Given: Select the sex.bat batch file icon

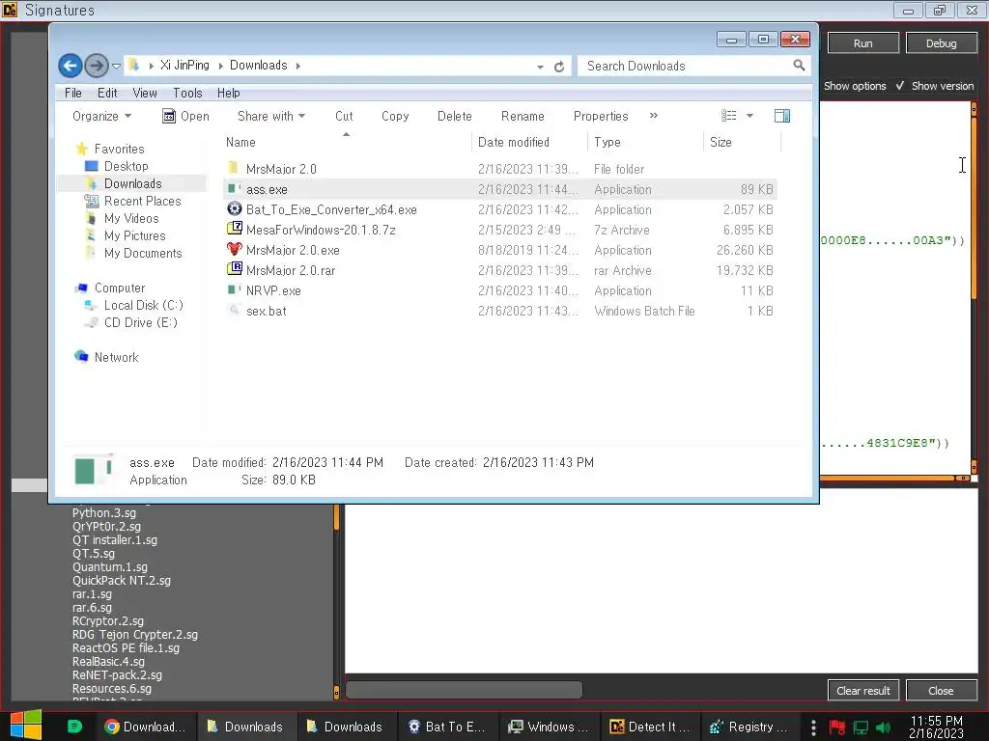Looking at the screenshot, I should pyautogui.click(x=234, y=310).
